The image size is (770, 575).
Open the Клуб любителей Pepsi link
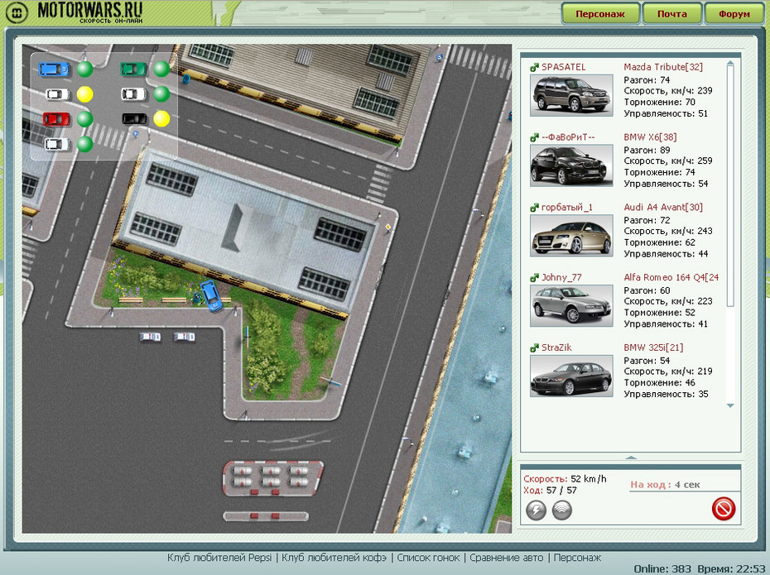click(219, 558)
